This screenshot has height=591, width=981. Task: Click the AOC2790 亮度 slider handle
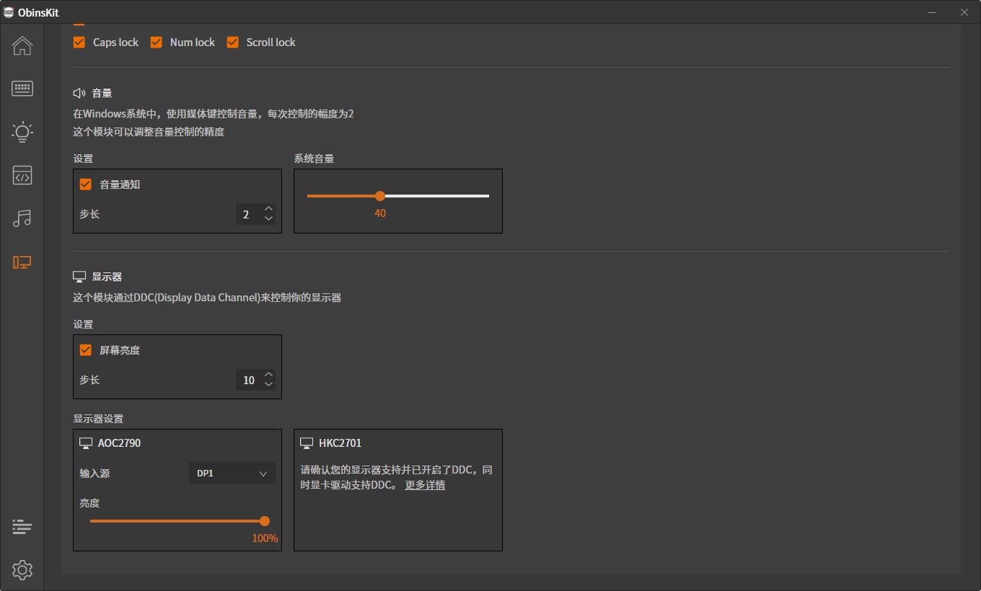pyautogui.click(x=265, y=521)
